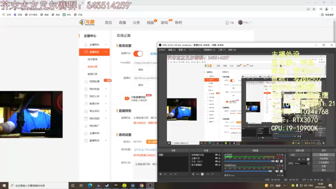Screen dimensions: 336x189
Task: Lock the 主播外设 source
Action: [219, 158]
